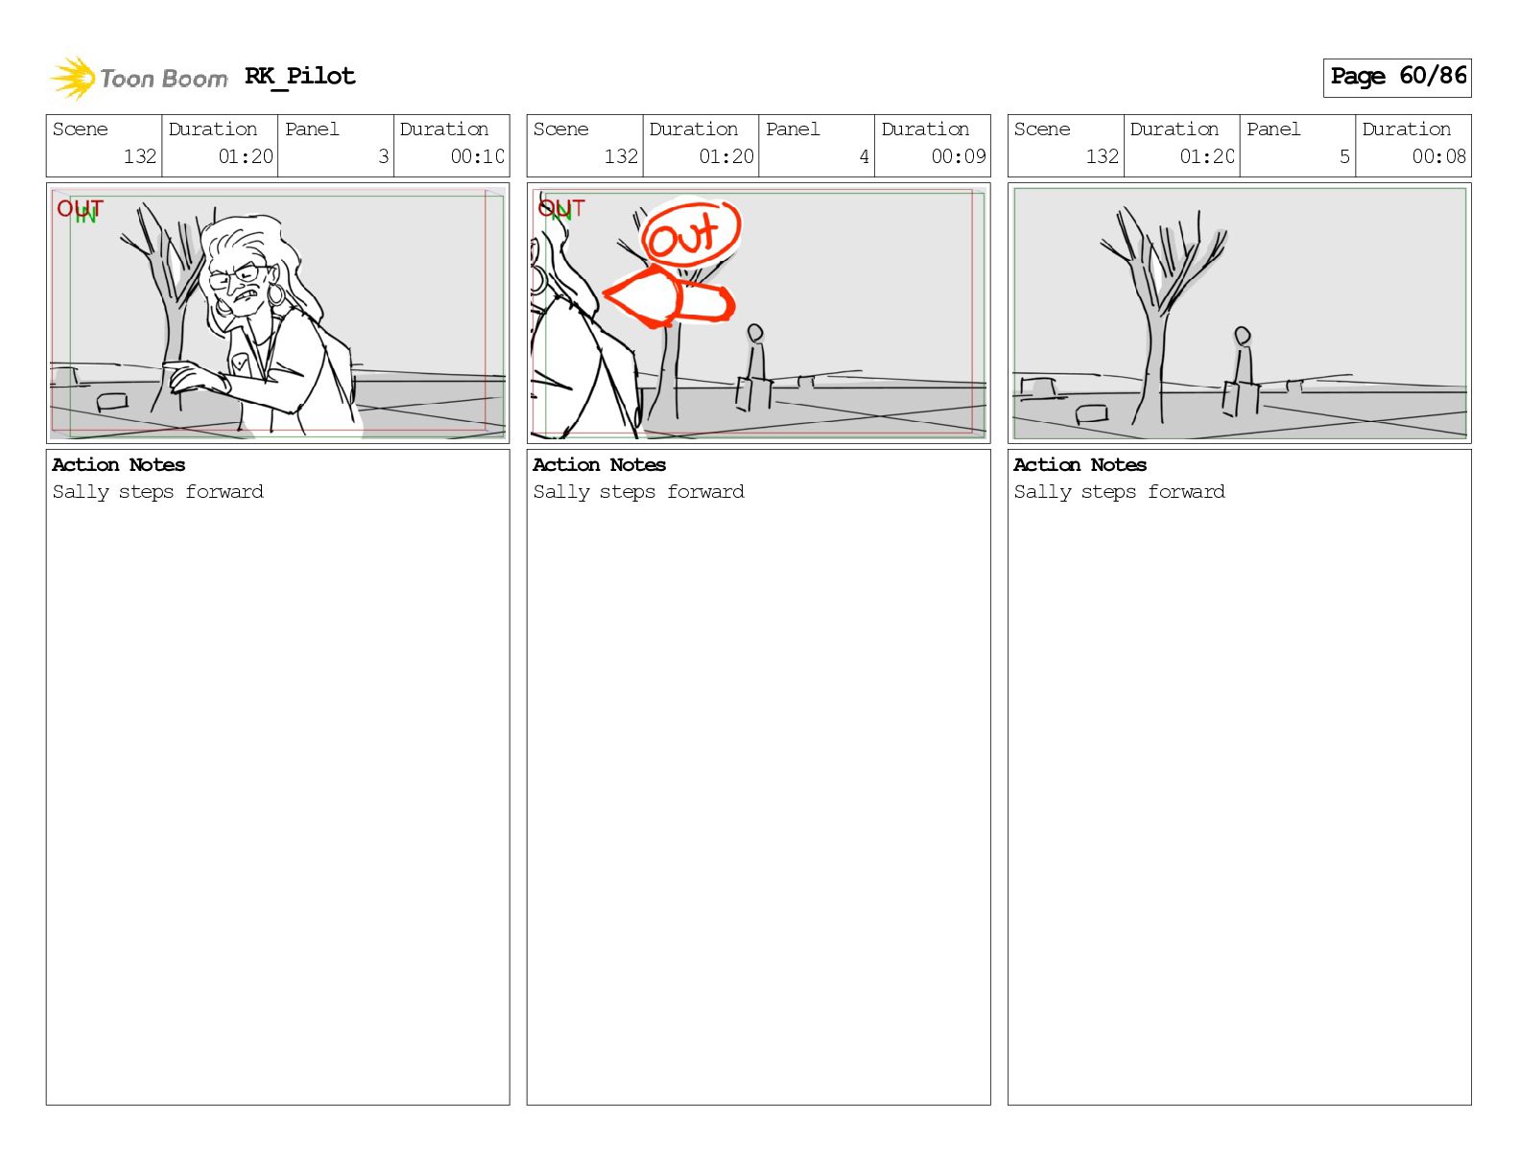
Task: Click the Toon Boom logo icon
Action: (x=73, y=78)
